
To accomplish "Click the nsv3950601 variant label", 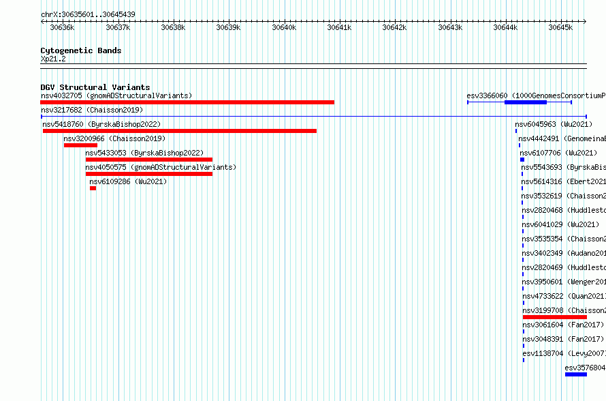I will (564, 282).
